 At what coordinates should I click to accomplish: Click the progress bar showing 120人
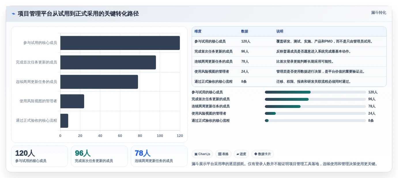click(x=315, y=92)
